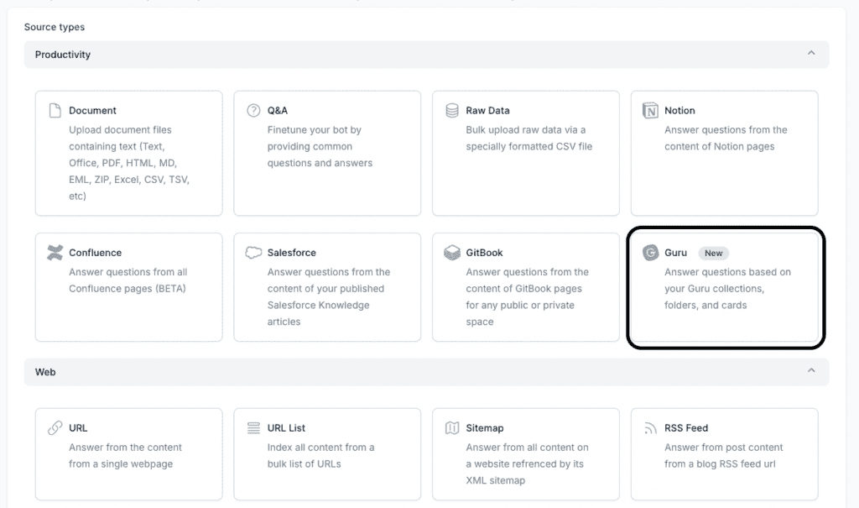Click the Sitemap map icon
Image resolution: width=859 pixels, height=508 pixels.
click(x=452, y=428)
